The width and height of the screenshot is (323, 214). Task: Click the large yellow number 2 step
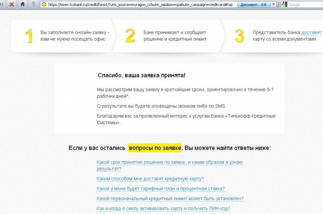[x=130, y=36]
